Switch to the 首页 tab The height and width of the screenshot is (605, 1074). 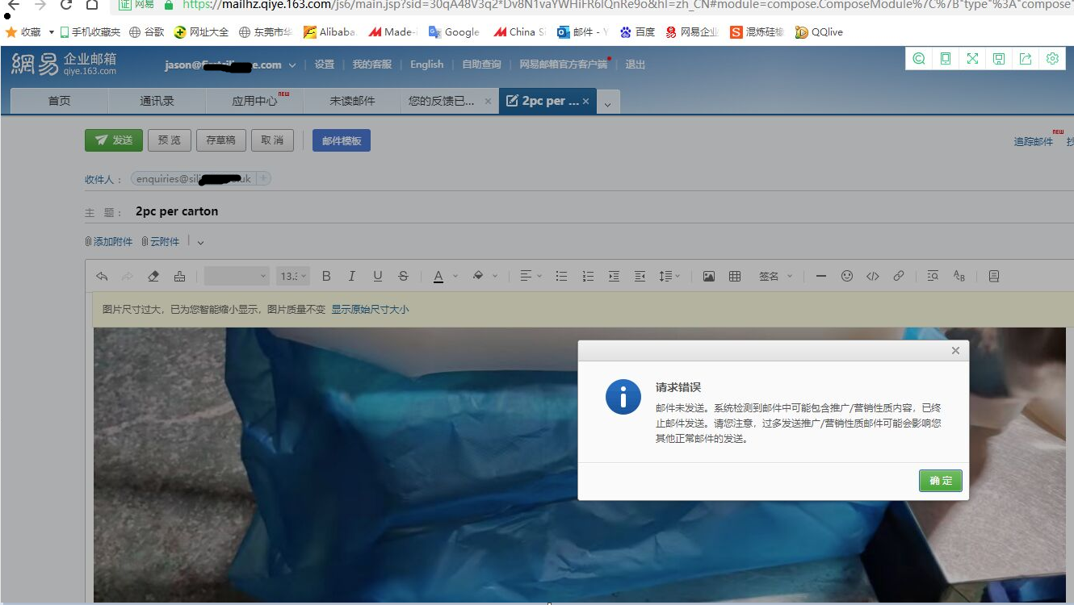click(x=59, y=101)
